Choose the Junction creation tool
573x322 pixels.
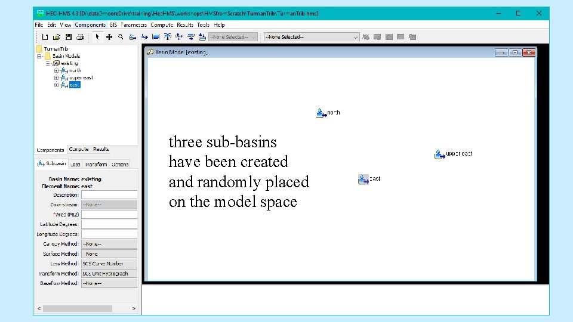[x=167, y=37]
